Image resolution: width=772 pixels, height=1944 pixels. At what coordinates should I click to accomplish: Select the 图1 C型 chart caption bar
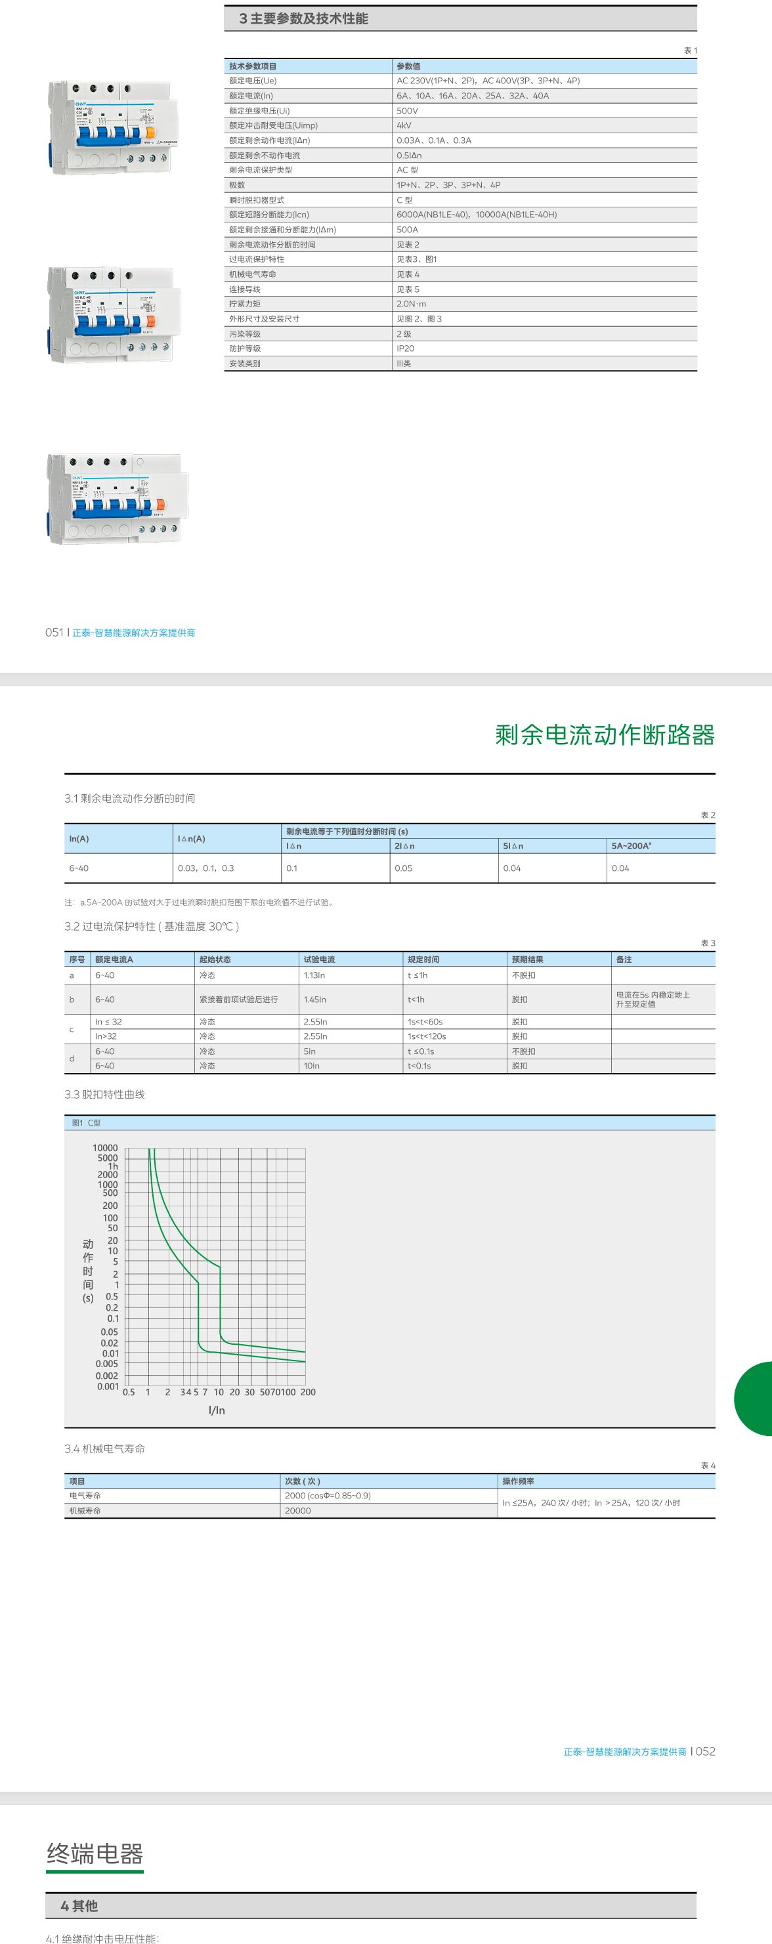tap(87, 1123)
